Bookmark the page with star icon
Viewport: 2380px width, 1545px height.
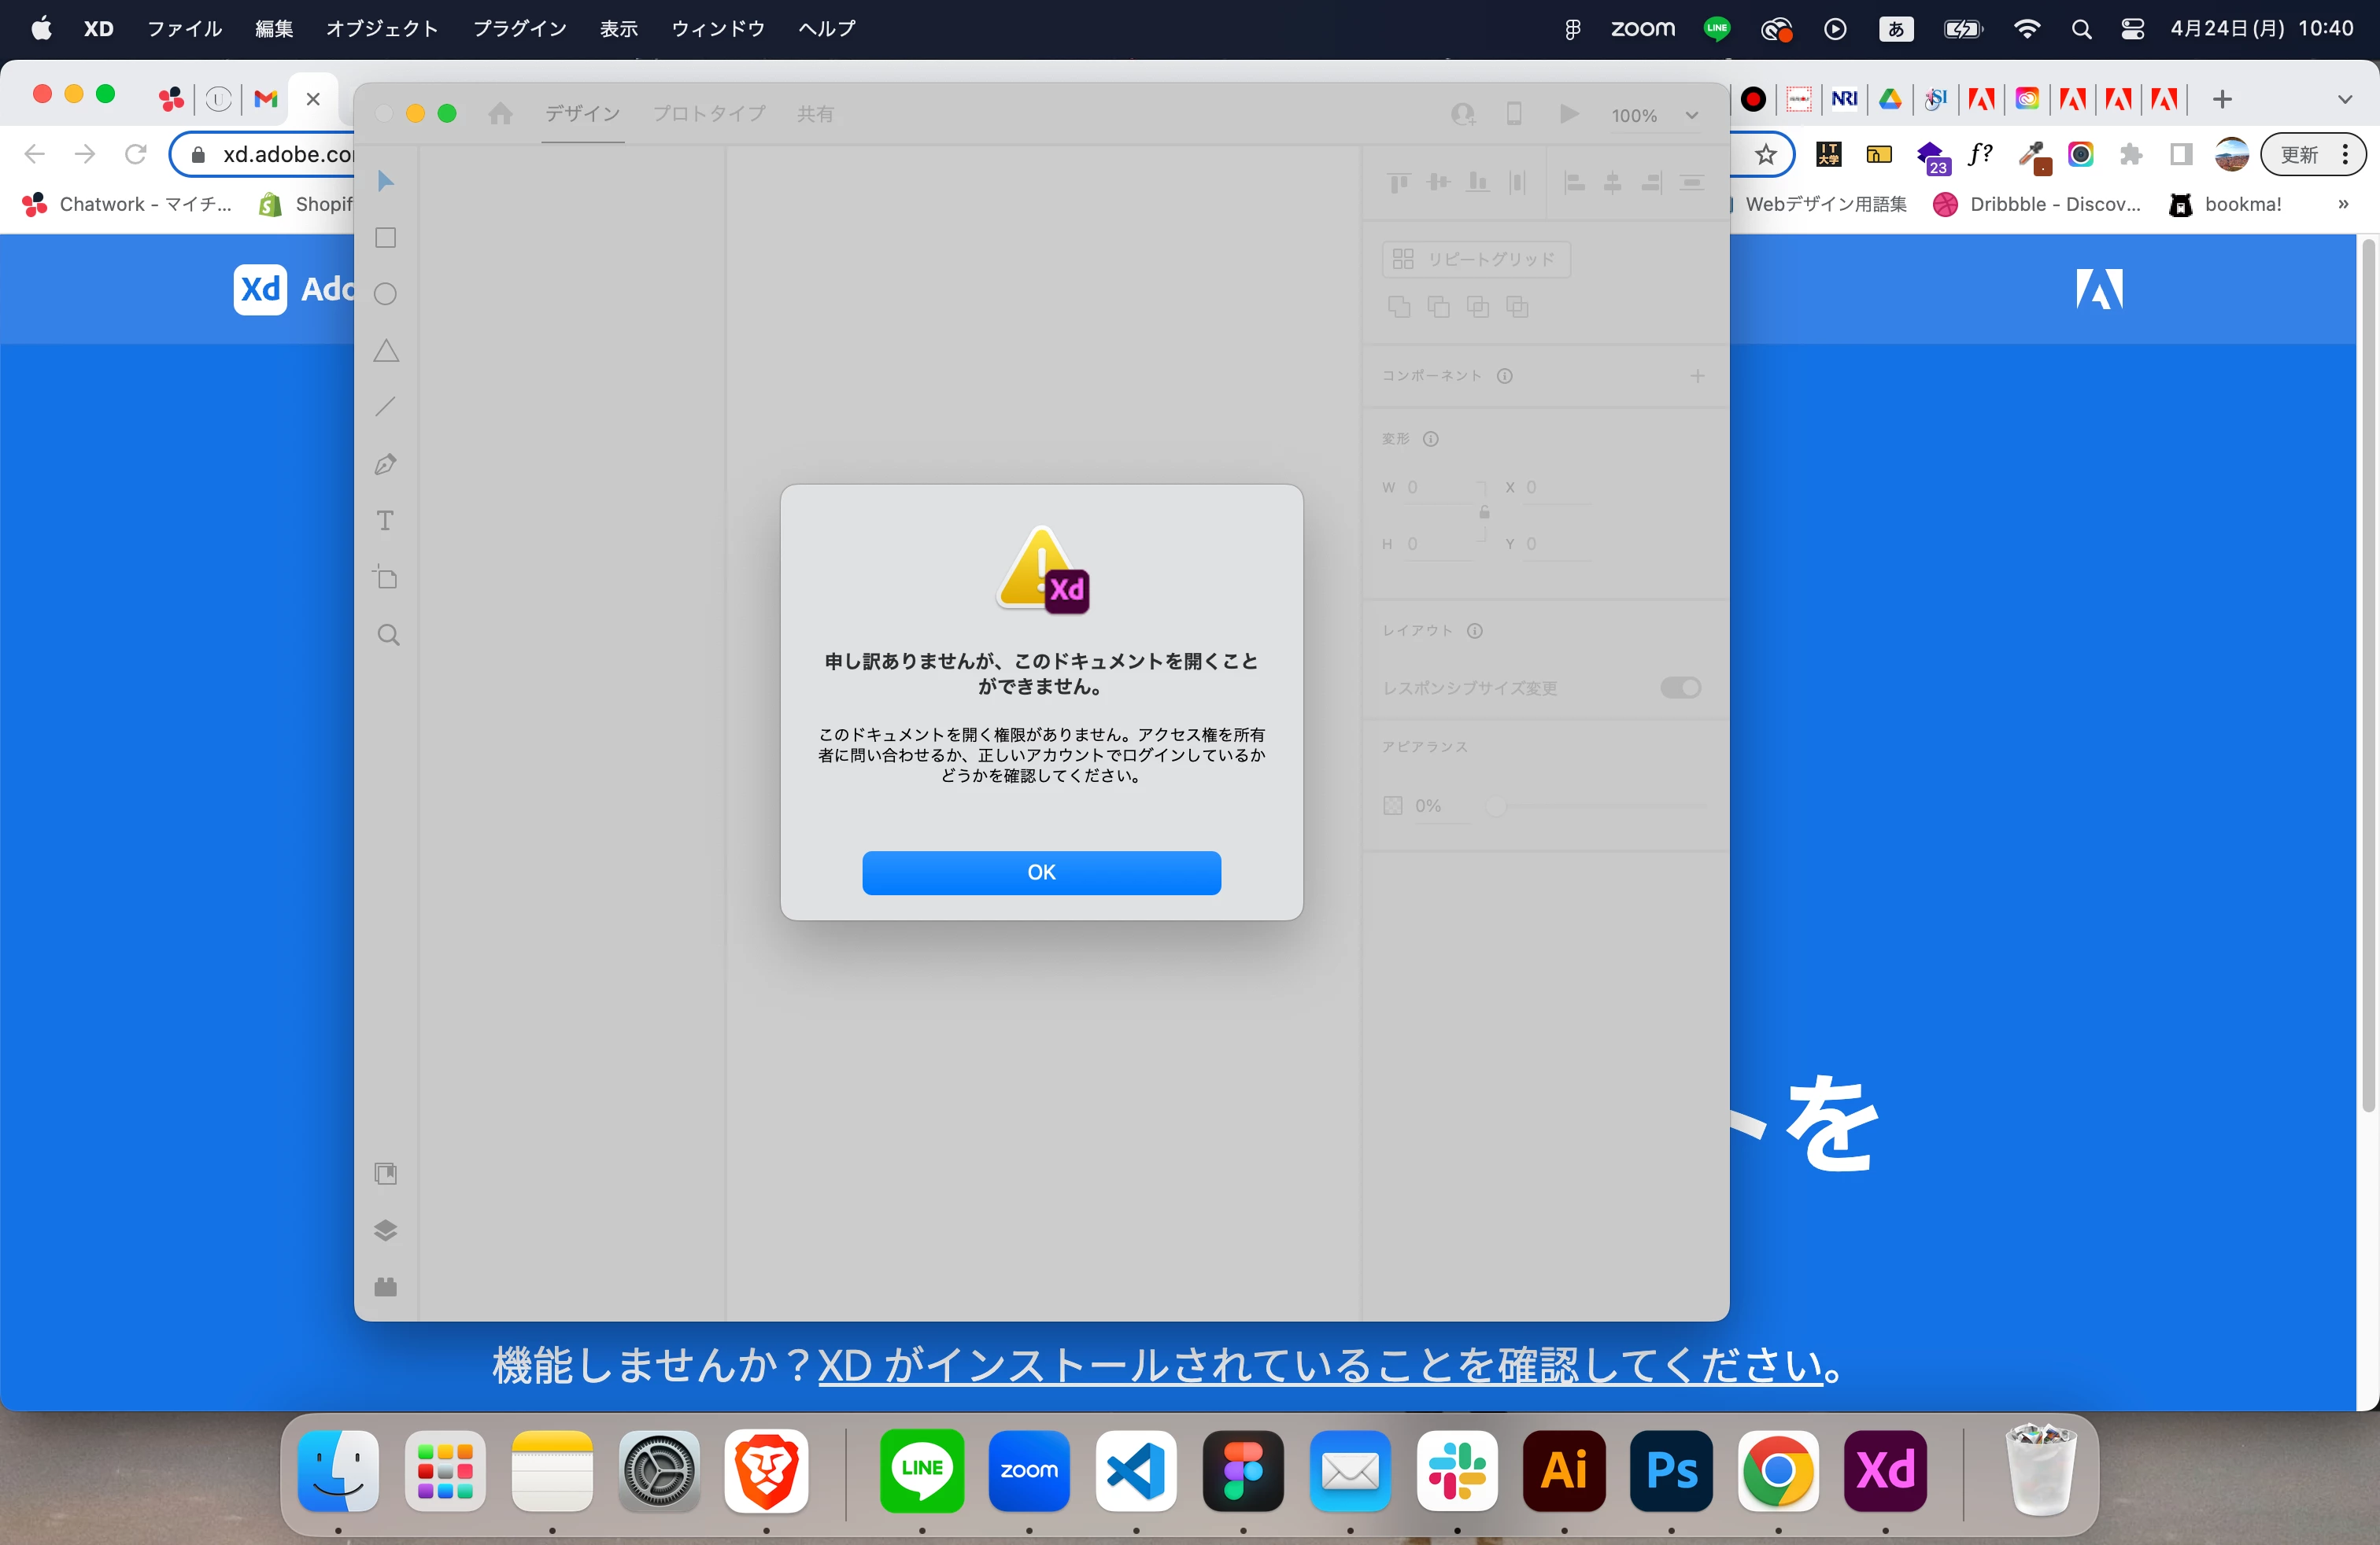point(1765,155)
